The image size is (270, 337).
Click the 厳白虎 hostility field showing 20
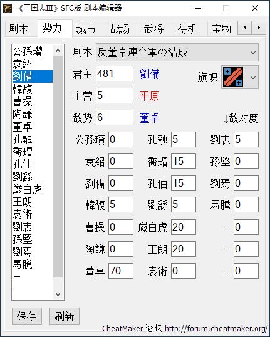(x=184, y=227)
